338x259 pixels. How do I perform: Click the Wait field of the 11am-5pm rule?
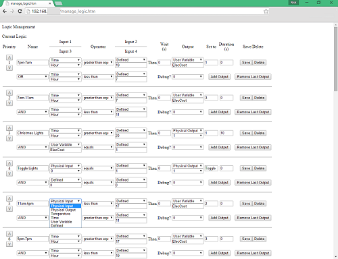(x=164, y=204)
